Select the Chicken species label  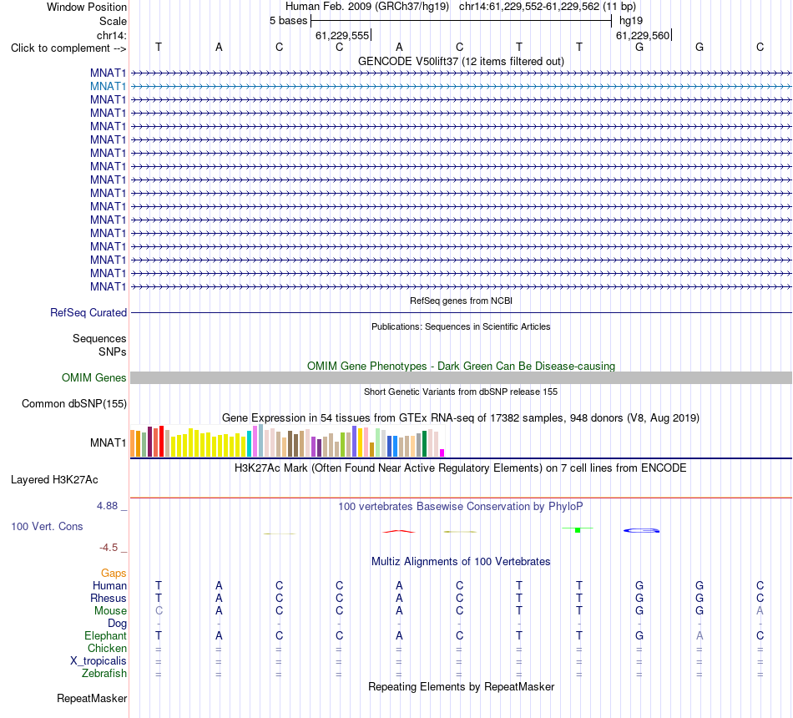(x=107, y=648)
